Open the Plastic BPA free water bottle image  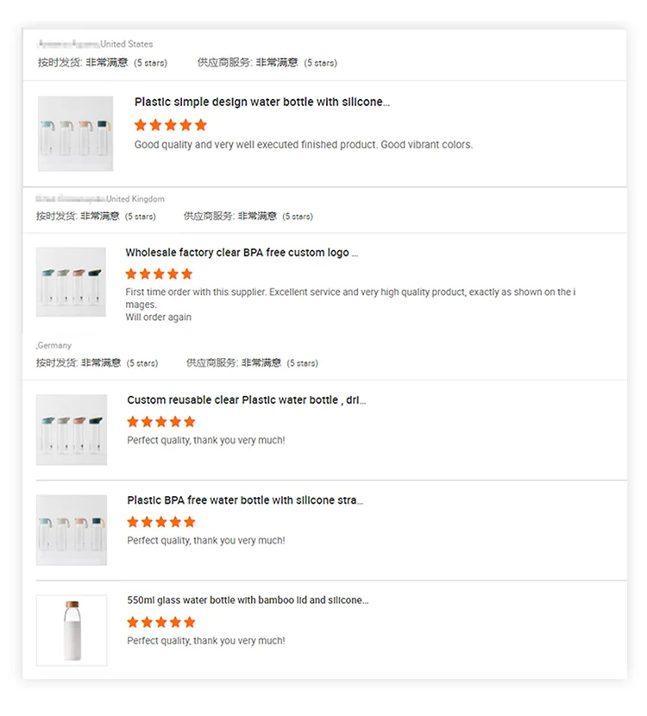(72, 530)
